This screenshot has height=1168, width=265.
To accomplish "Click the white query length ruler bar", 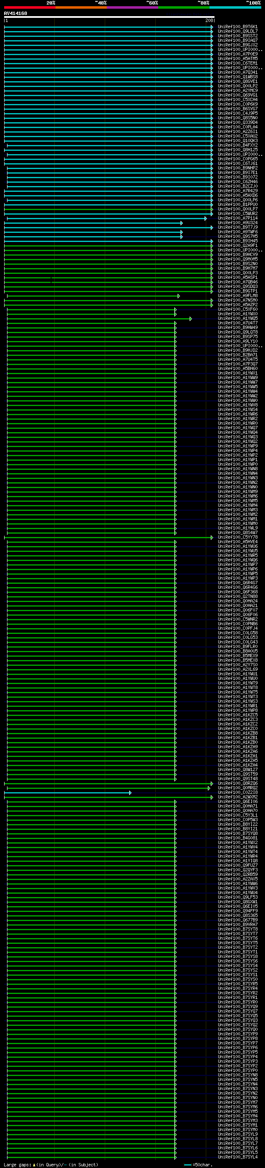I will click(109, 17).
